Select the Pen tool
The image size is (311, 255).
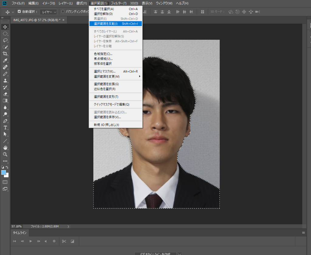pyautogui.click(x=5, y=121)
